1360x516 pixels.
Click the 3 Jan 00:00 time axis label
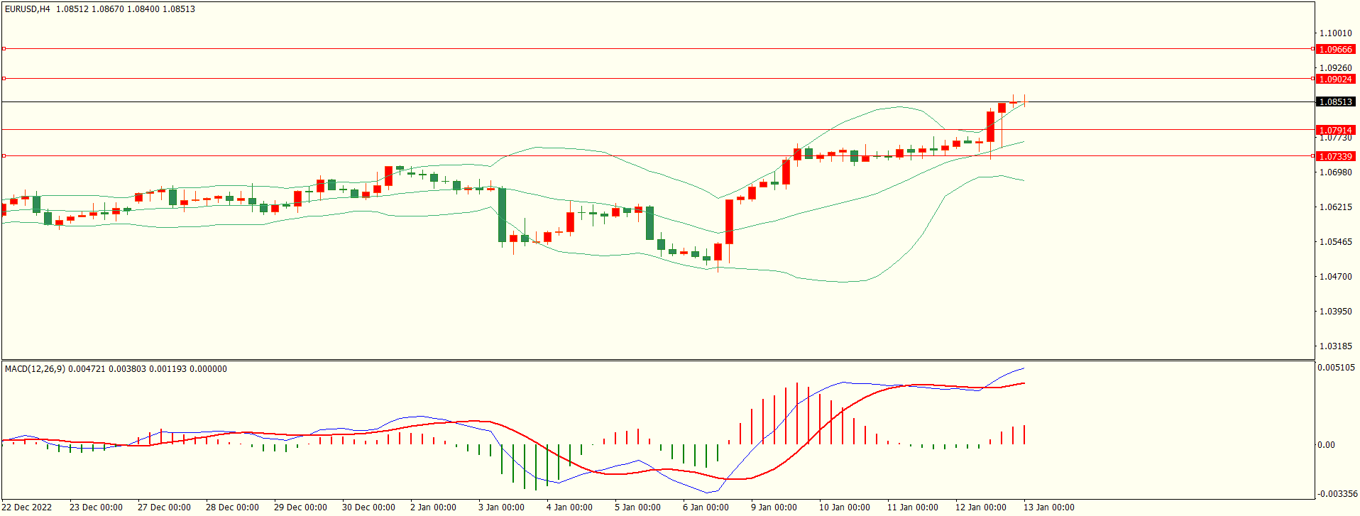[501, 507]
